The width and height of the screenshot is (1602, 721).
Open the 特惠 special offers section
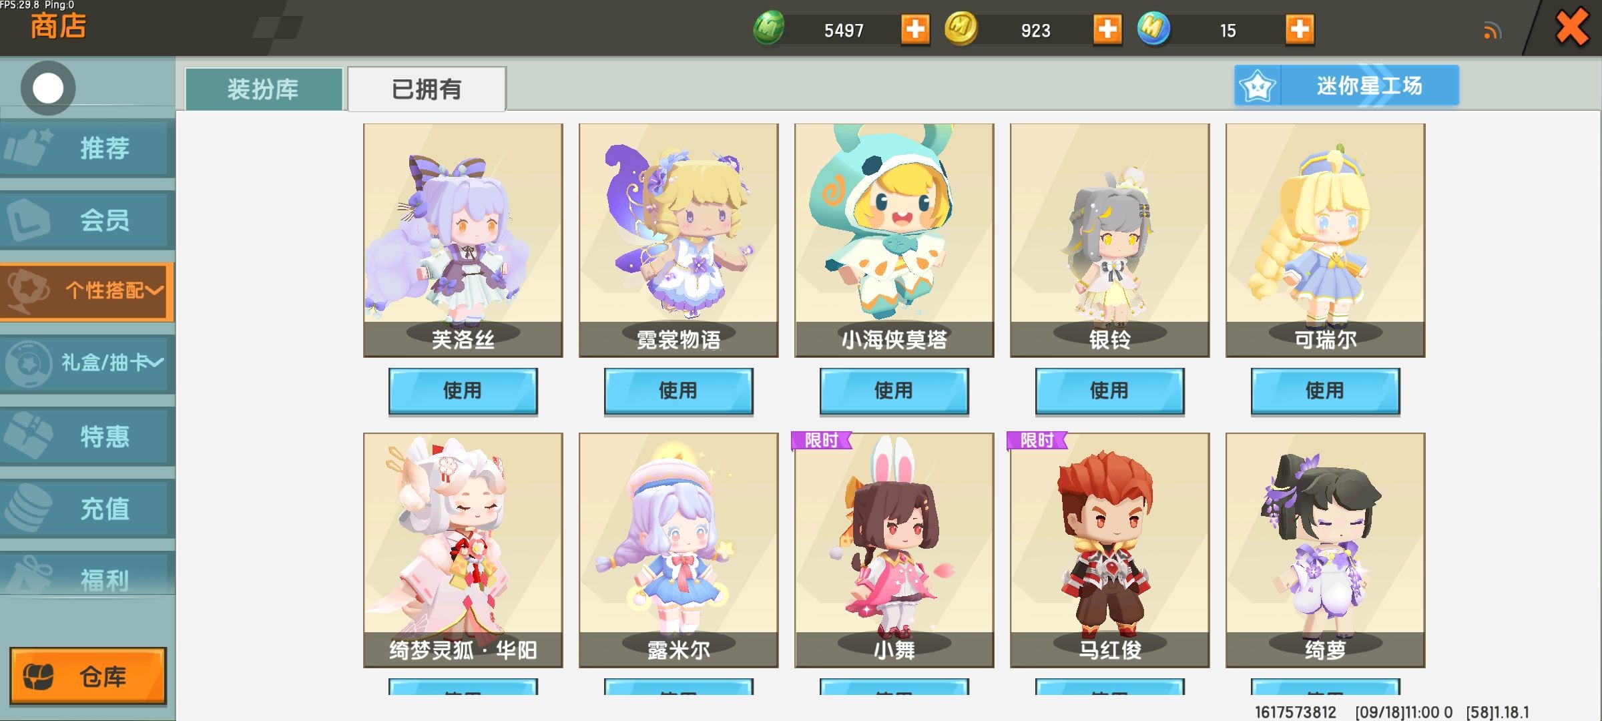[x=87, y=436]
